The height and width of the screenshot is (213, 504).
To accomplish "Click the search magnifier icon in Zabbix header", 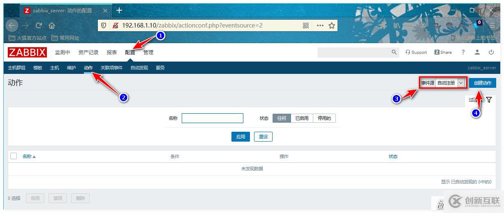I will pyautogui.click(x=394, y=52).
